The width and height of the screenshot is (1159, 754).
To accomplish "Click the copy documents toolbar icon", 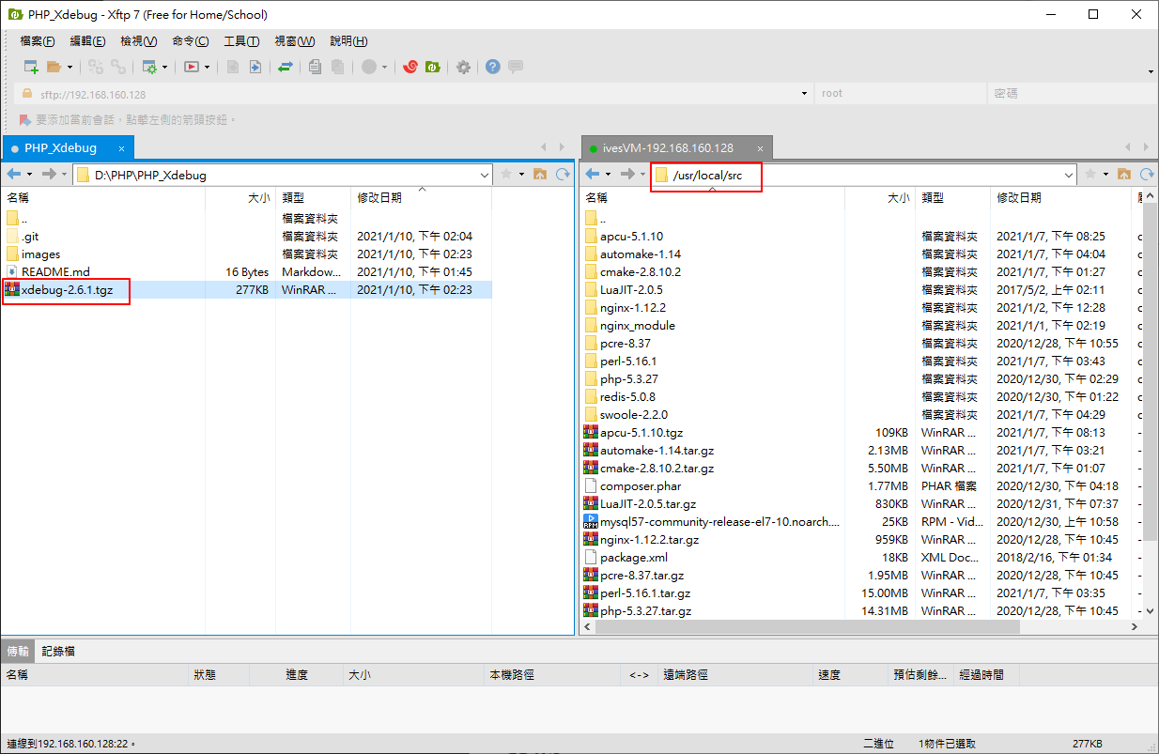I will click(x=315, y=67).
